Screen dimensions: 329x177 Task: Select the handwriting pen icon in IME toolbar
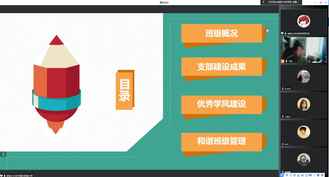click(298, 175)
